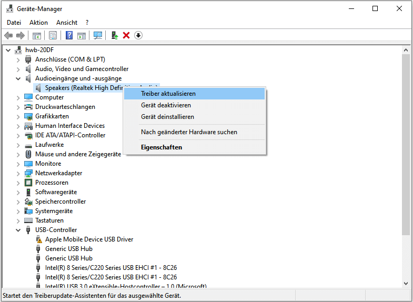Click the Back arrow in toolbar
The width and height of the screenshot is (413, 302).
(x=8, y=35)
